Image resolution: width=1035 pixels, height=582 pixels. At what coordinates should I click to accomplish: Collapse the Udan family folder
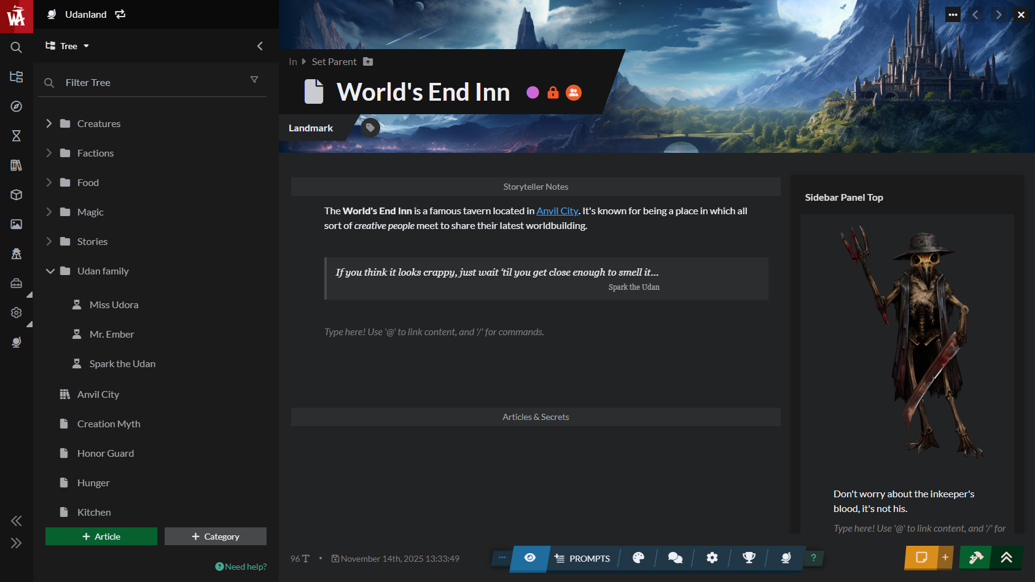[50, 271]
